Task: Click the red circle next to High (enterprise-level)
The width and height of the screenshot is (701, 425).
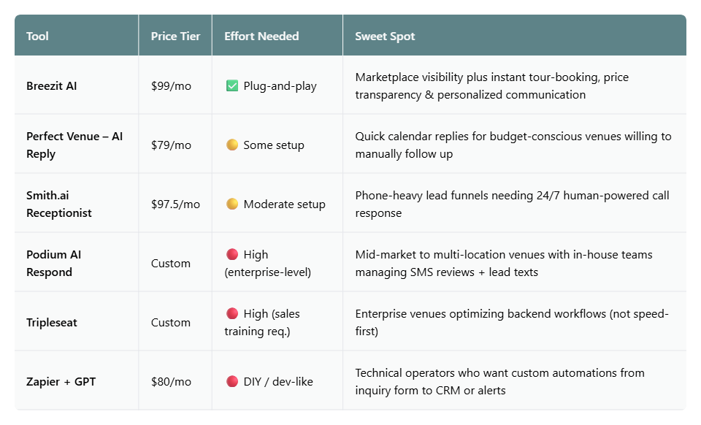Action: (x=232, y=254)
